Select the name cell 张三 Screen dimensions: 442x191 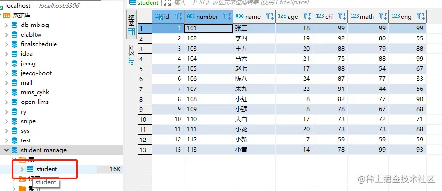(254, 28)
